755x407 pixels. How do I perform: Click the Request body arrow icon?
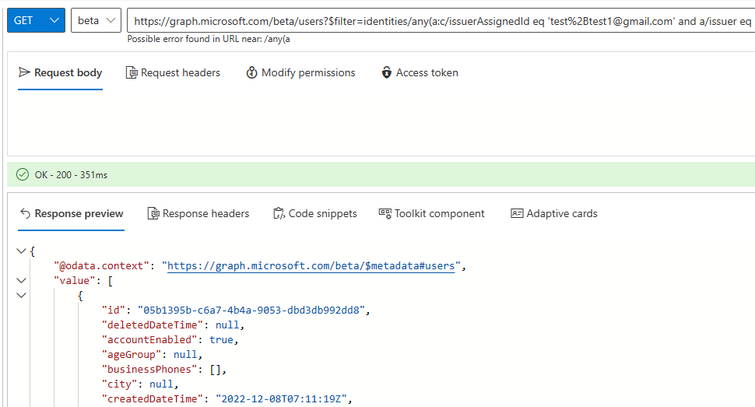pos(24,72)
